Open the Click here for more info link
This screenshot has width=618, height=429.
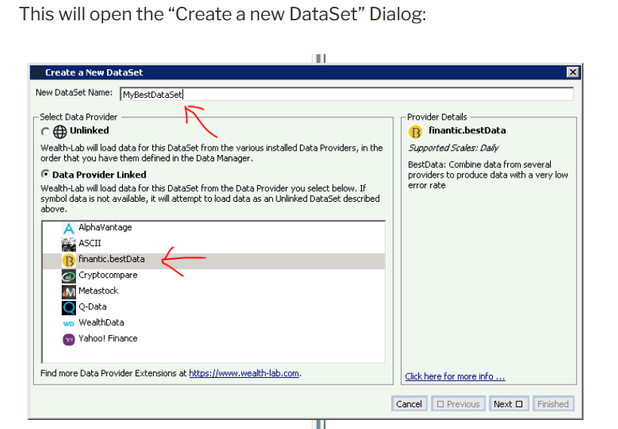pos(454,376)
